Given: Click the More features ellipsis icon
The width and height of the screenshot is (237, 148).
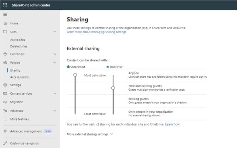Looking at the screenshot, I should coord(5,119).
